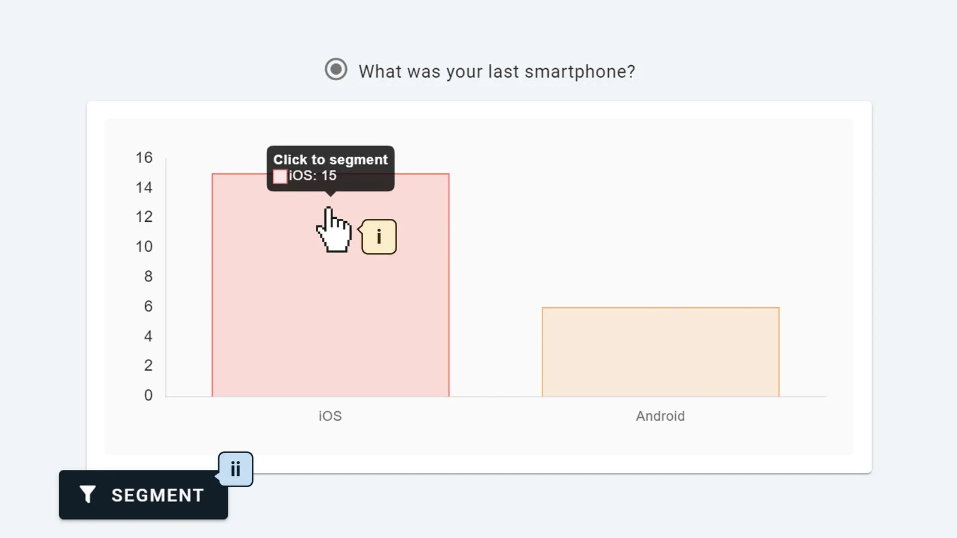The image size is (957, 538).
Task: Click the radio button question-type icon
Action: pos(336,69)
